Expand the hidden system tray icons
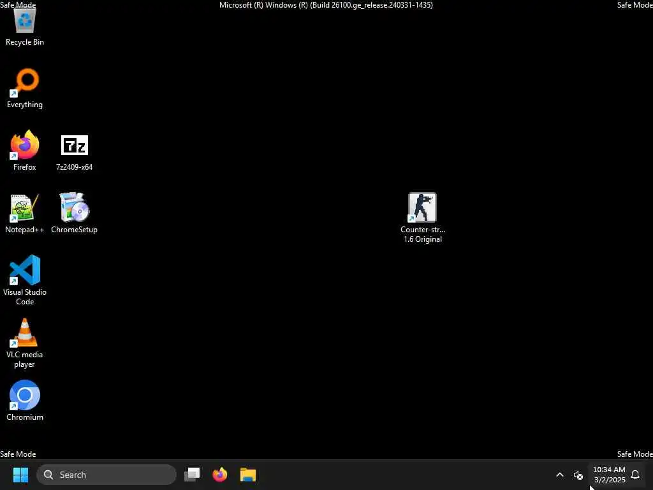 coord(560,475)
